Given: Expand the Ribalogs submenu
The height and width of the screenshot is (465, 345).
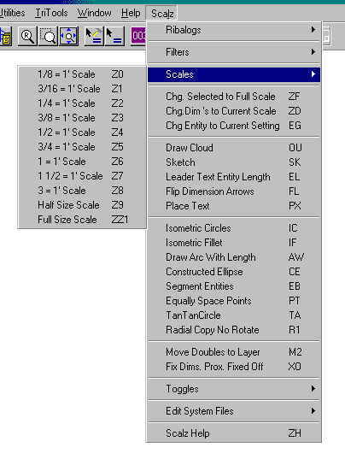Looking at the screenshot, I should pos(234,30).
